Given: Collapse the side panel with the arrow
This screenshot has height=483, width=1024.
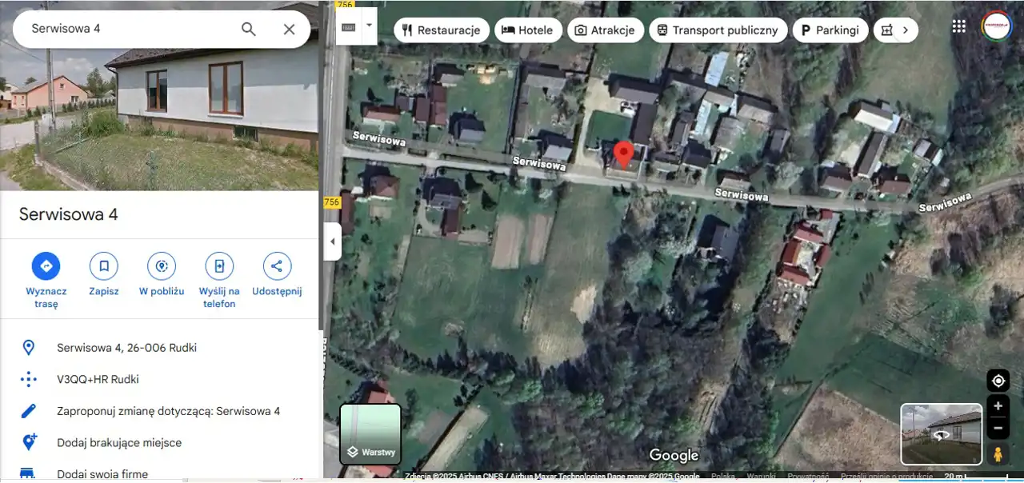Looking at the screenshot, I should pos(332,241).
